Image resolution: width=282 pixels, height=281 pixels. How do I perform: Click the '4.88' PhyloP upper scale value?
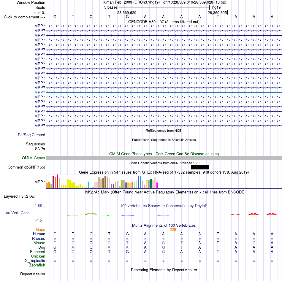[x=38, y=206]
